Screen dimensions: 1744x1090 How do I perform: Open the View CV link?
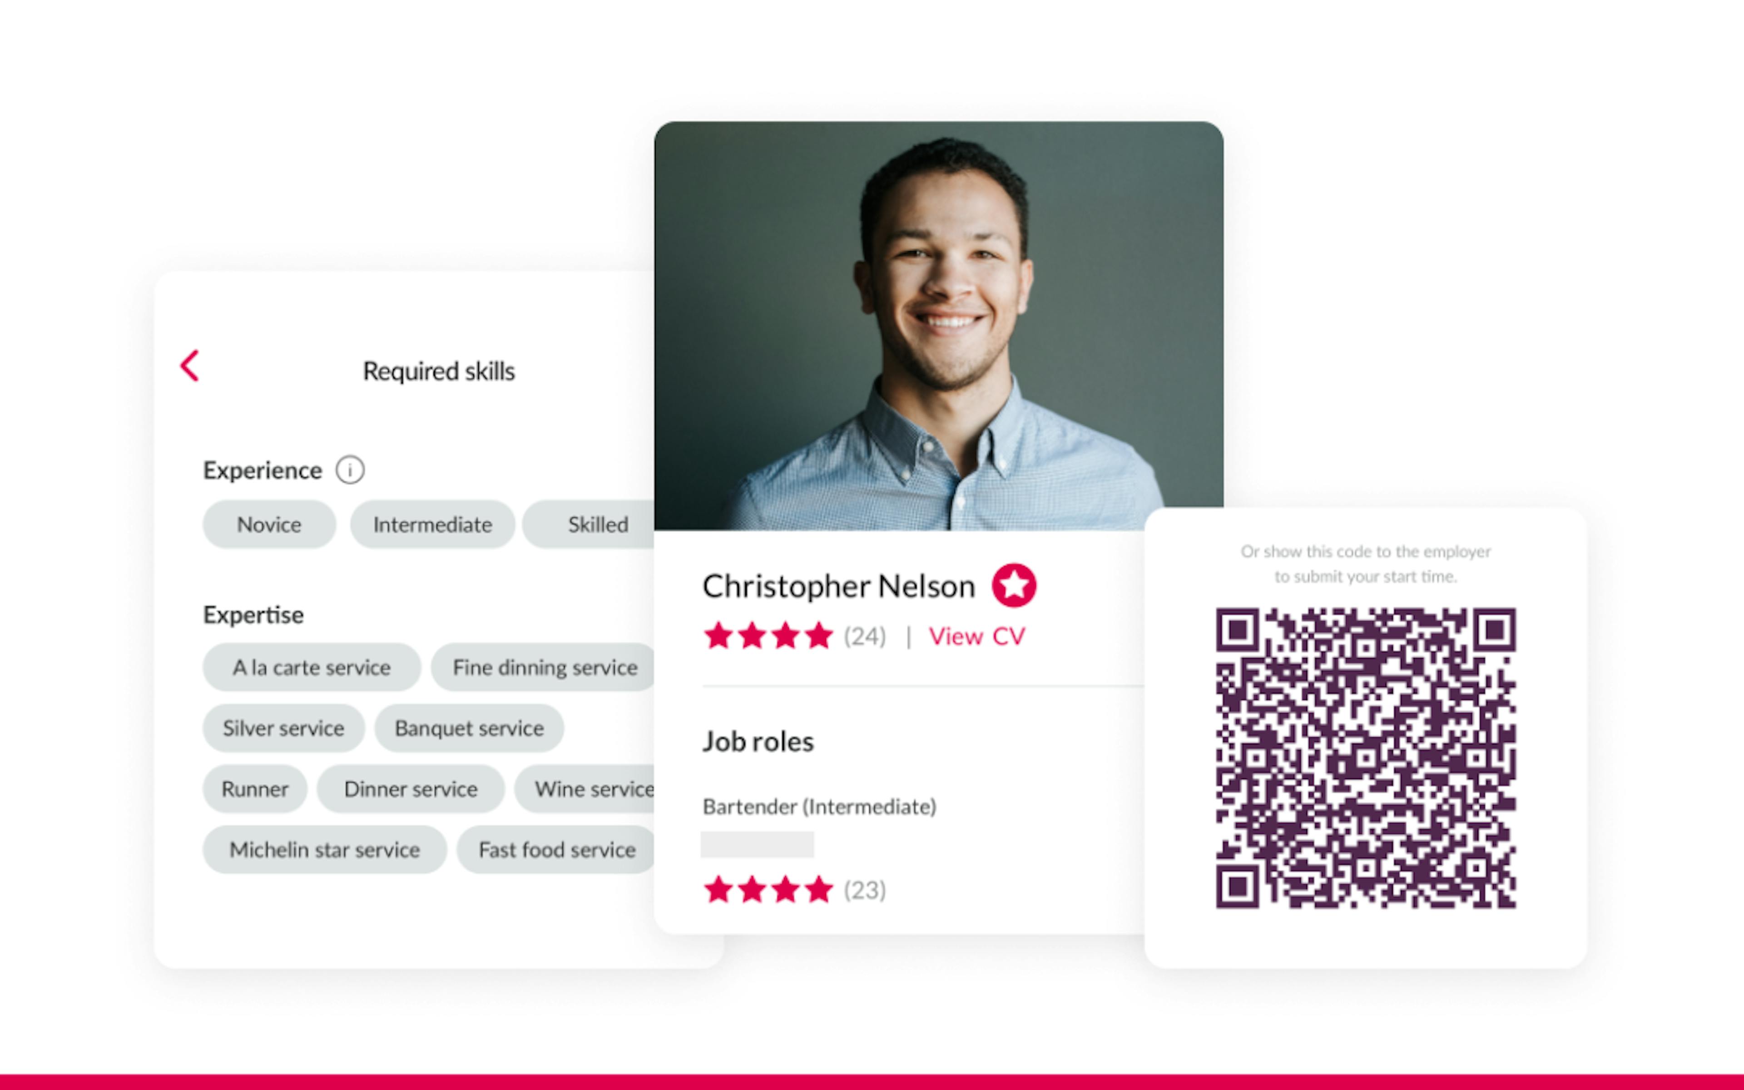tap(976, 636)
